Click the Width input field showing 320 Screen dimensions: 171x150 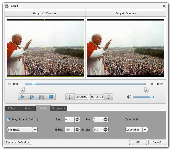point(70,129)
